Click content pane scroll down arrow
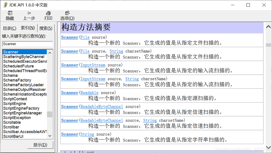The height and width of the screenshot is (153, 272). 268,147
